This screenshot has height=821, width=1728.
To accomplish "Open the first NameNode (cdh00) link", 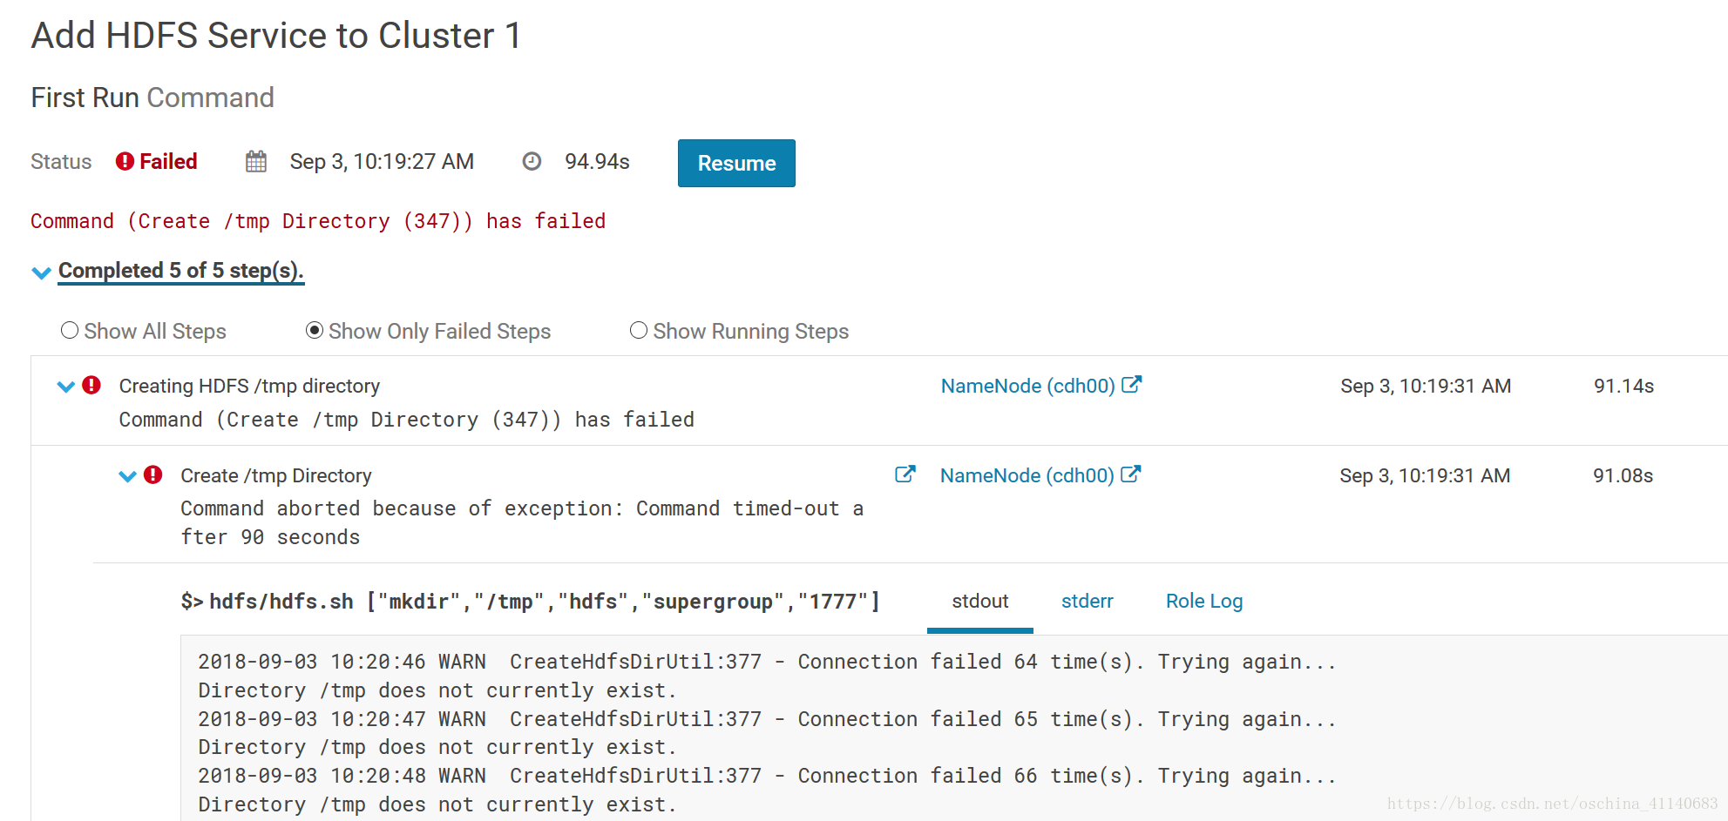I will pos(1027,385).
